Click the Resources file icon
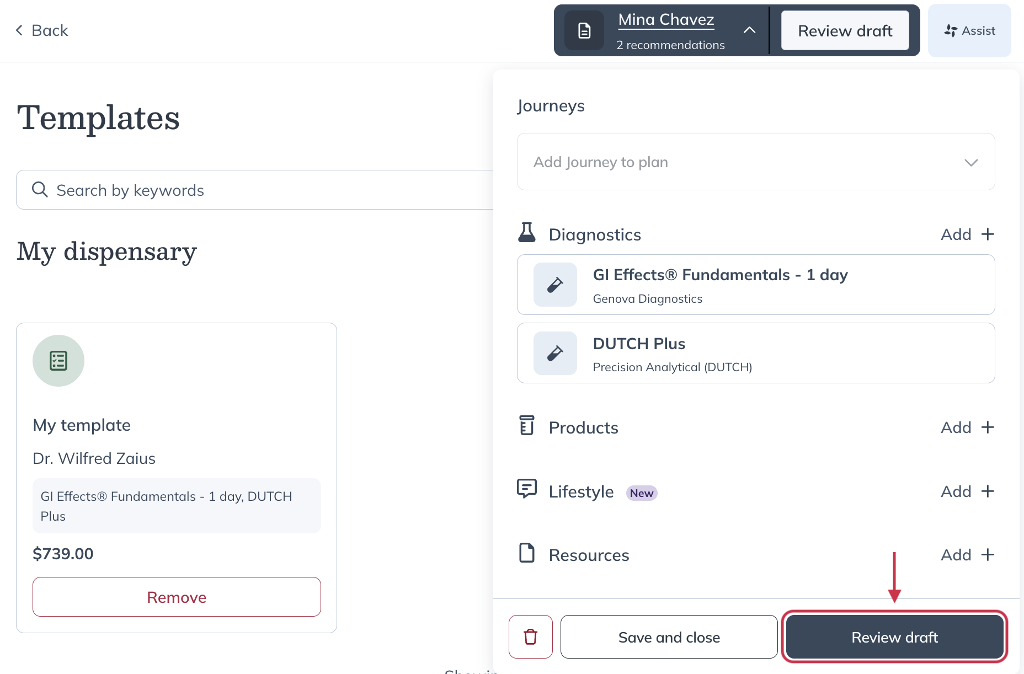This screenshot has height=674, width=1024. tap(527, 553)
